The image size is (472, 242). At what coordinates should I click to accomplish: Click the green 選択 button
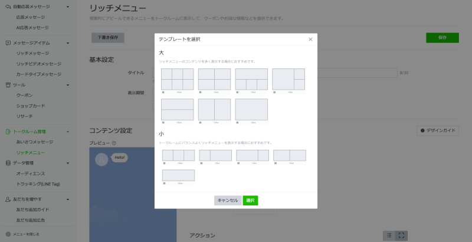250,200
